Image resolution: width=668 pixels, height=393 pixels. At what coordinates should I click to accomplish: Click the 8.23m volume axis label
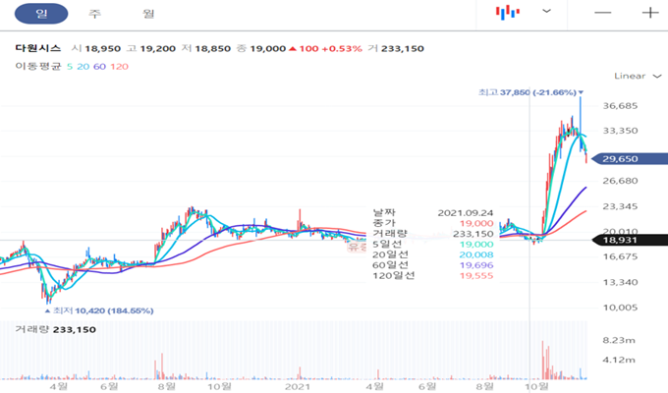click(619, 340)
